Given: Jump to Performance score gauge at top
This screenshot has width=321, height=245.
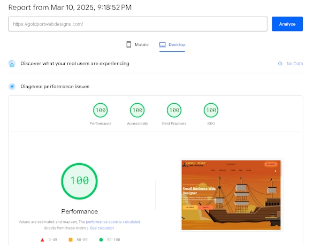Looking at the screenshot, I should click(101, 110).
